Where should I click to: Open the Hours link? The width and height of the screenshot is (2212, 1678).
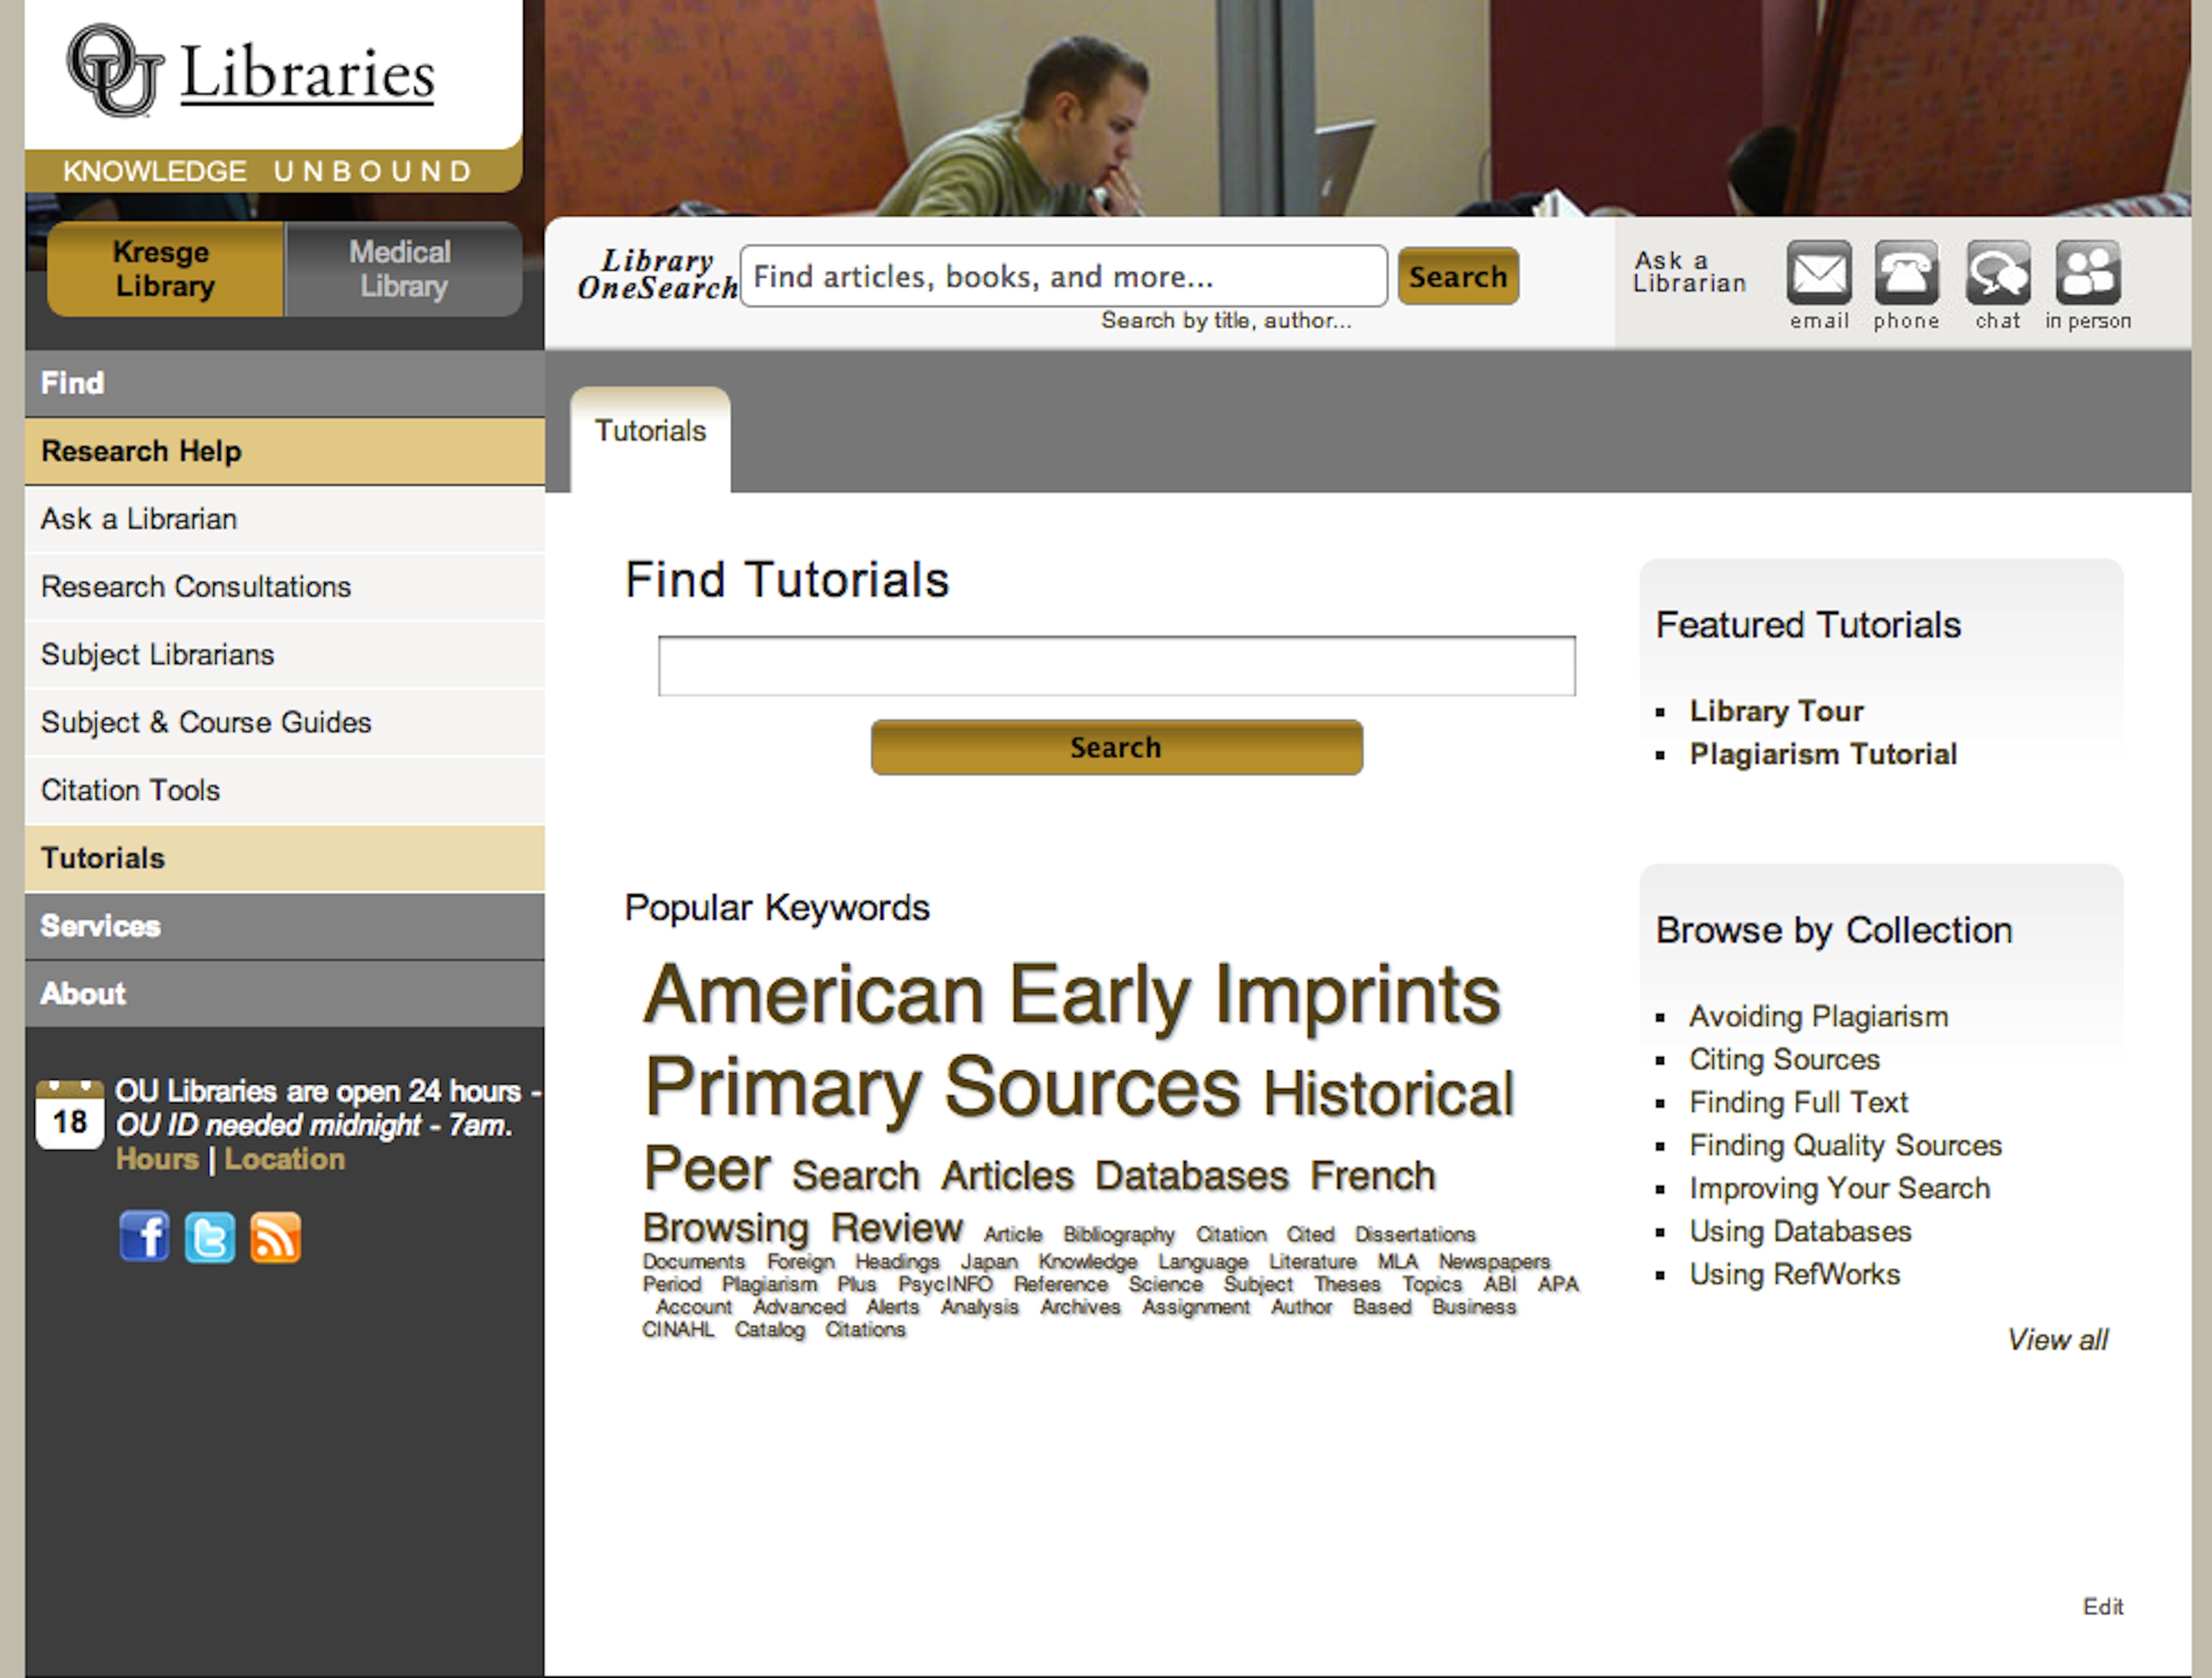coord(157,1159)
